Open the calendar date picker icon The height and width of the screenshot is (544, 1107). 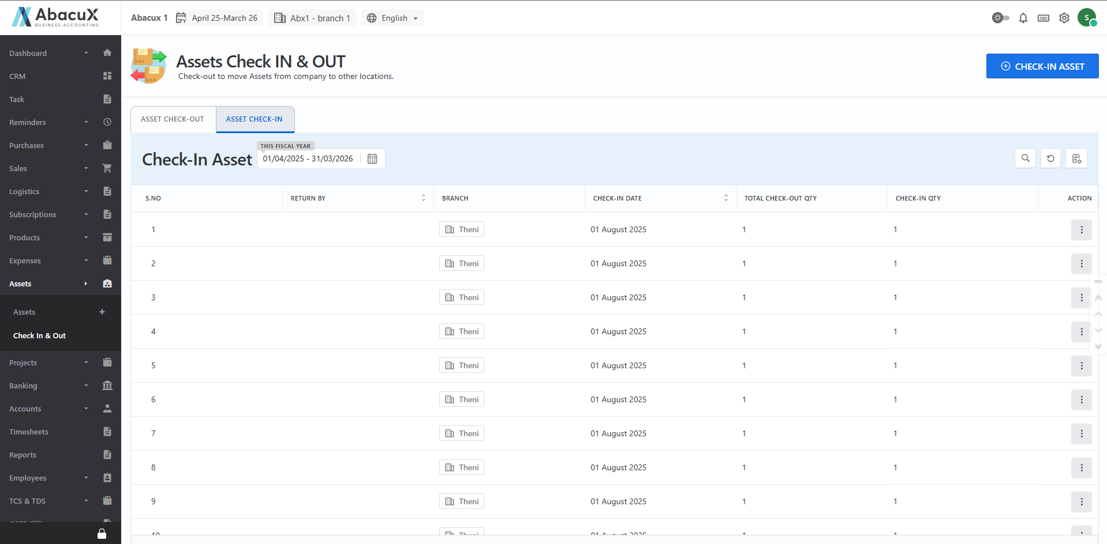click(x=372, y=159)
